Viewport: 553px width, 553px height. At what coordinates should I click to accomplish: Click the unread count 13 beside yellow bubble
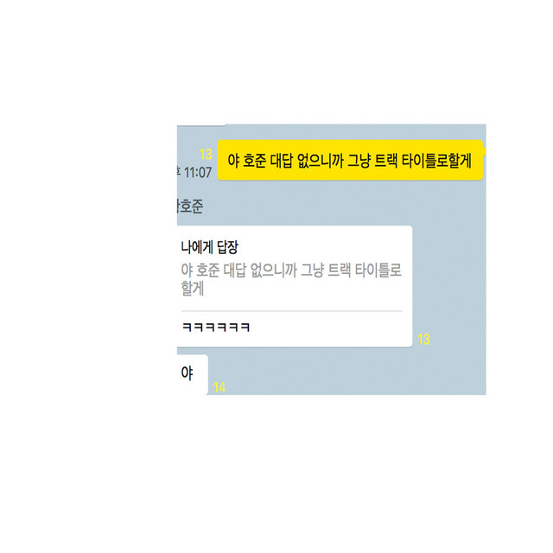(x=206, y=154)
